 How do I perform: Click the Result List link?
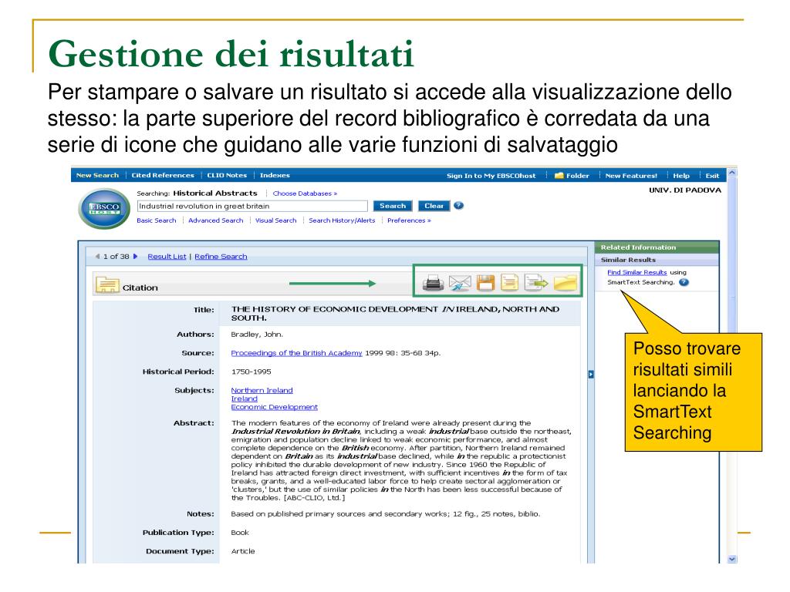click(x=167, y=256)
